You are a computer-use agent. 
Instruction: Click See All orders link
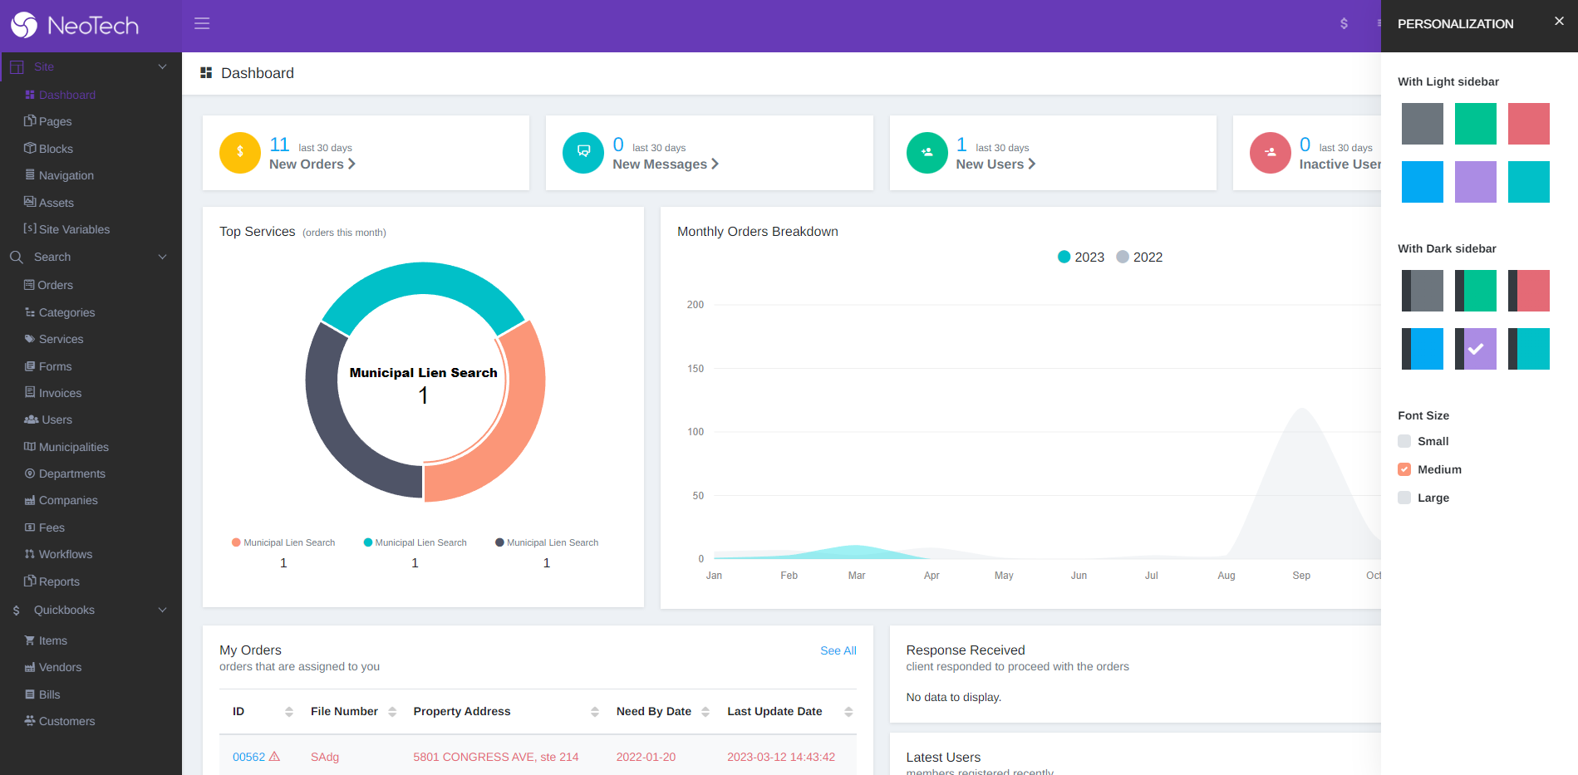point(838,650)
